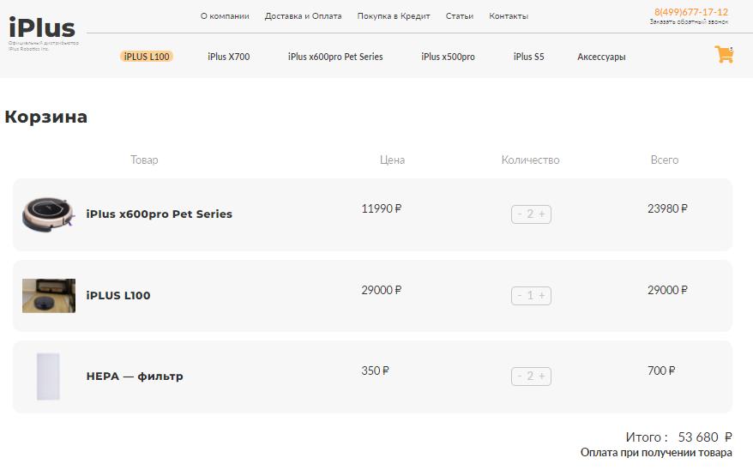Screen dimensions: 753x470
Task: Increase quantity of iPLUS L100
Action: pos(542,295)
